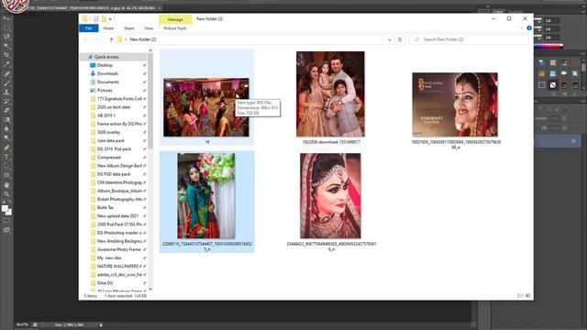Select the Rectangle shape tool
The height and width of the screenshot is (330, 587).
pyautogui.click(x=6, y=175)
